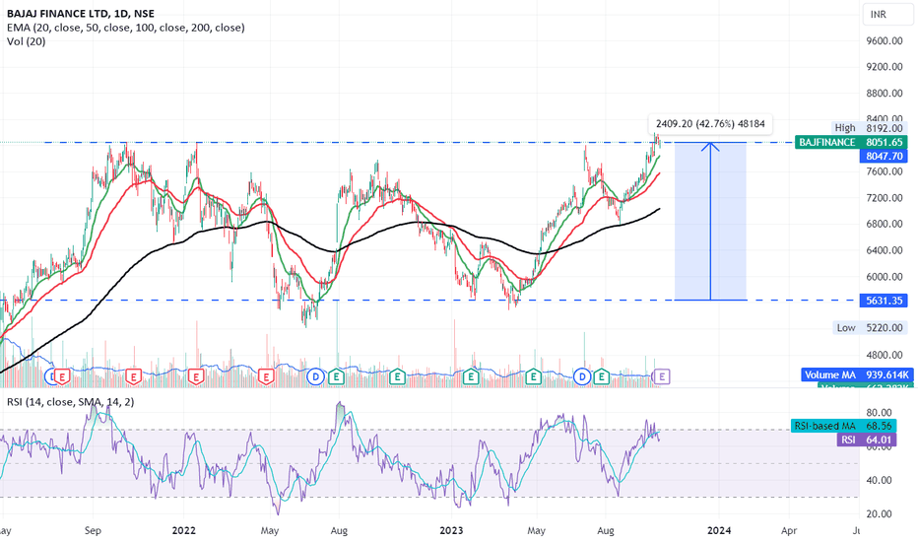The width and height of the screenshot is (918, 542).
Task: Select the EMA indicator legend
Action: tap(125, 27)
